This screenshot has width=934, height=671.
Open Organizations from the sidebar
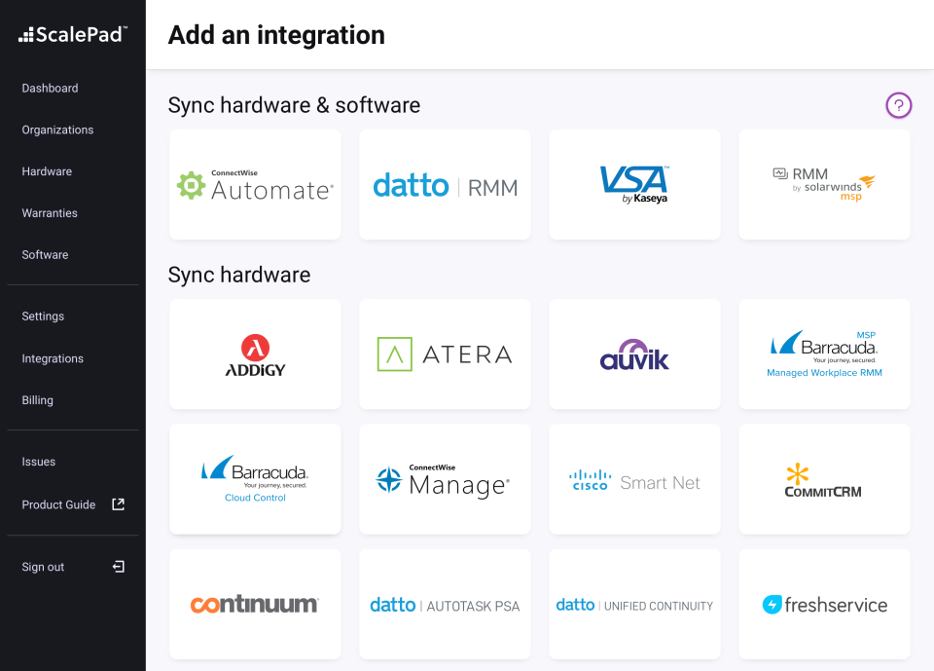click(57, 130)
